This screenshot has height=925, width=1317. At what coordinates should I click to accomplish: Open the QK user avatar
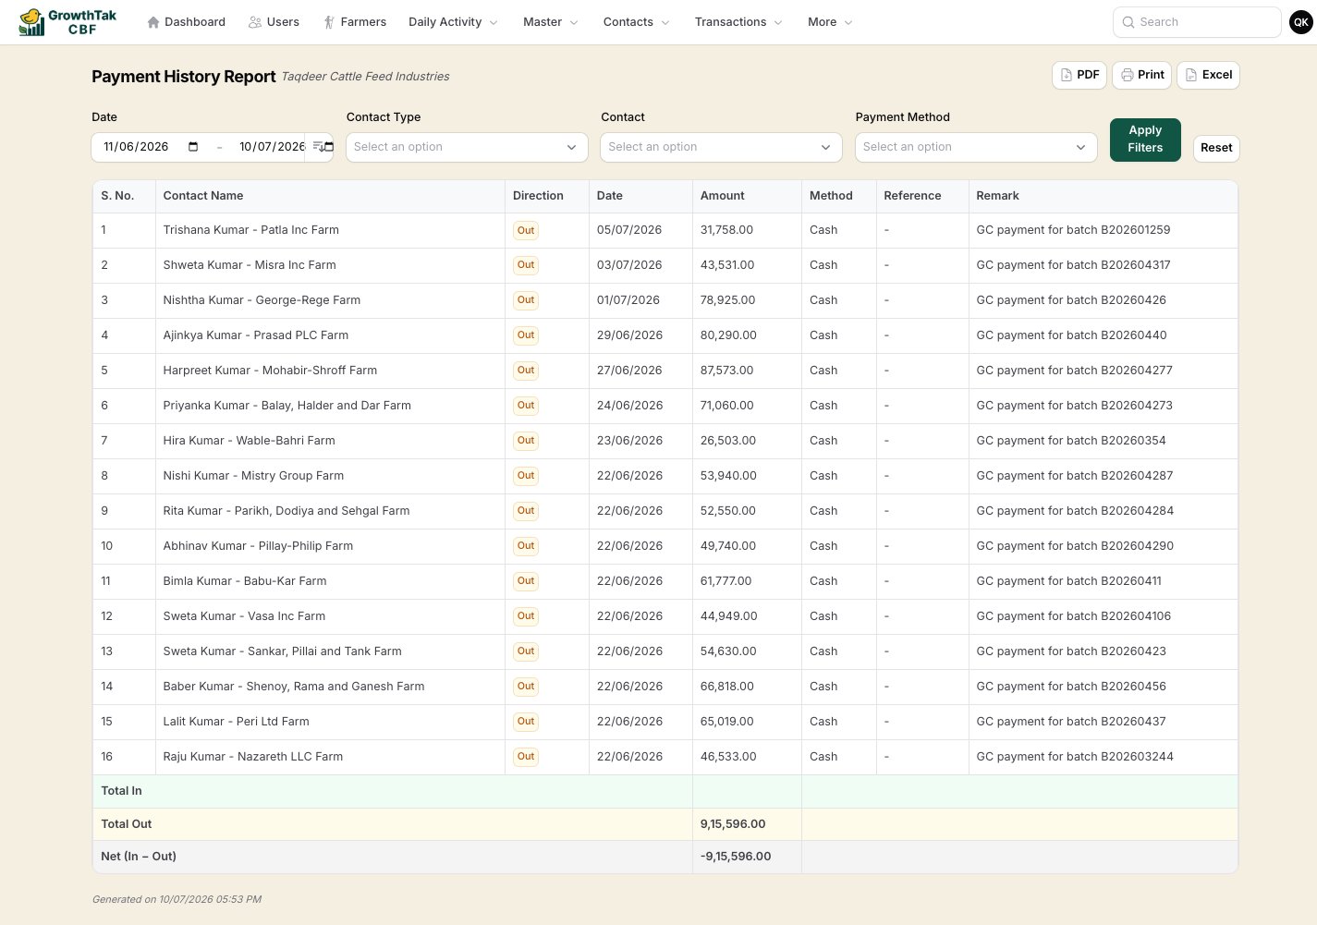1301,22
